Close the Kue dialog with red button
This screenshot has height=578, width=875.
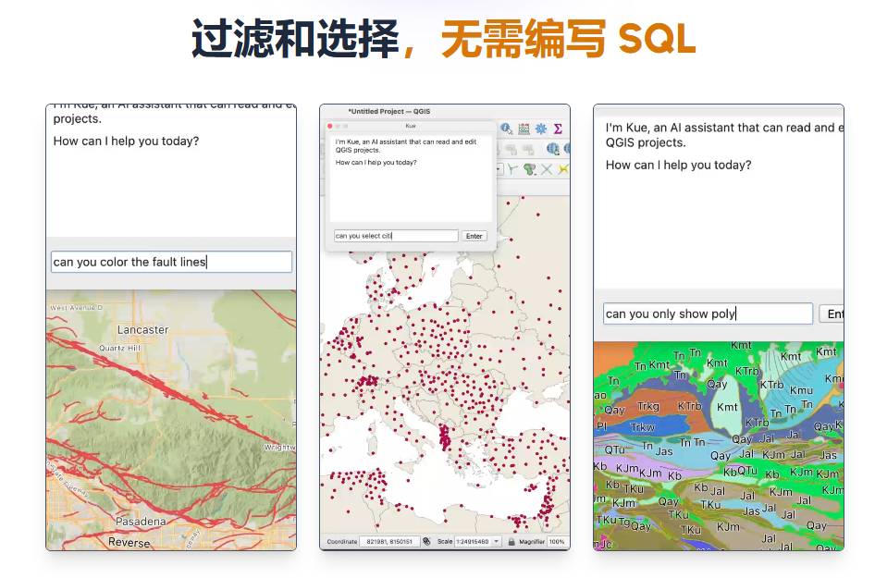click(x=330, y=126)
